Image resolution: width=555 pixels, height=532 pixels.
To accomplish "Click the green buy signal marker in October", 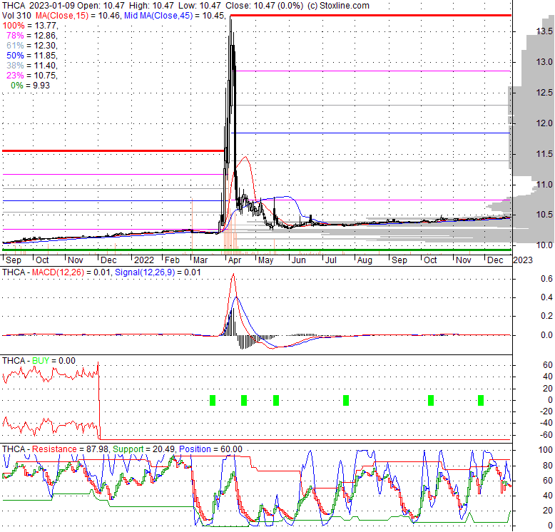I will pos(431,400).
